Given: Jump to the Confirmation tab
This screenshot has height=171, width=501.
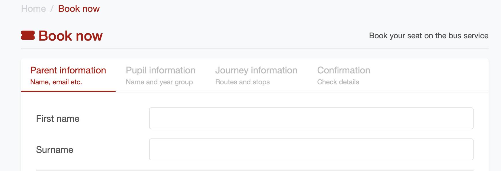Looking at the screenshot, I should coord(344,71).
